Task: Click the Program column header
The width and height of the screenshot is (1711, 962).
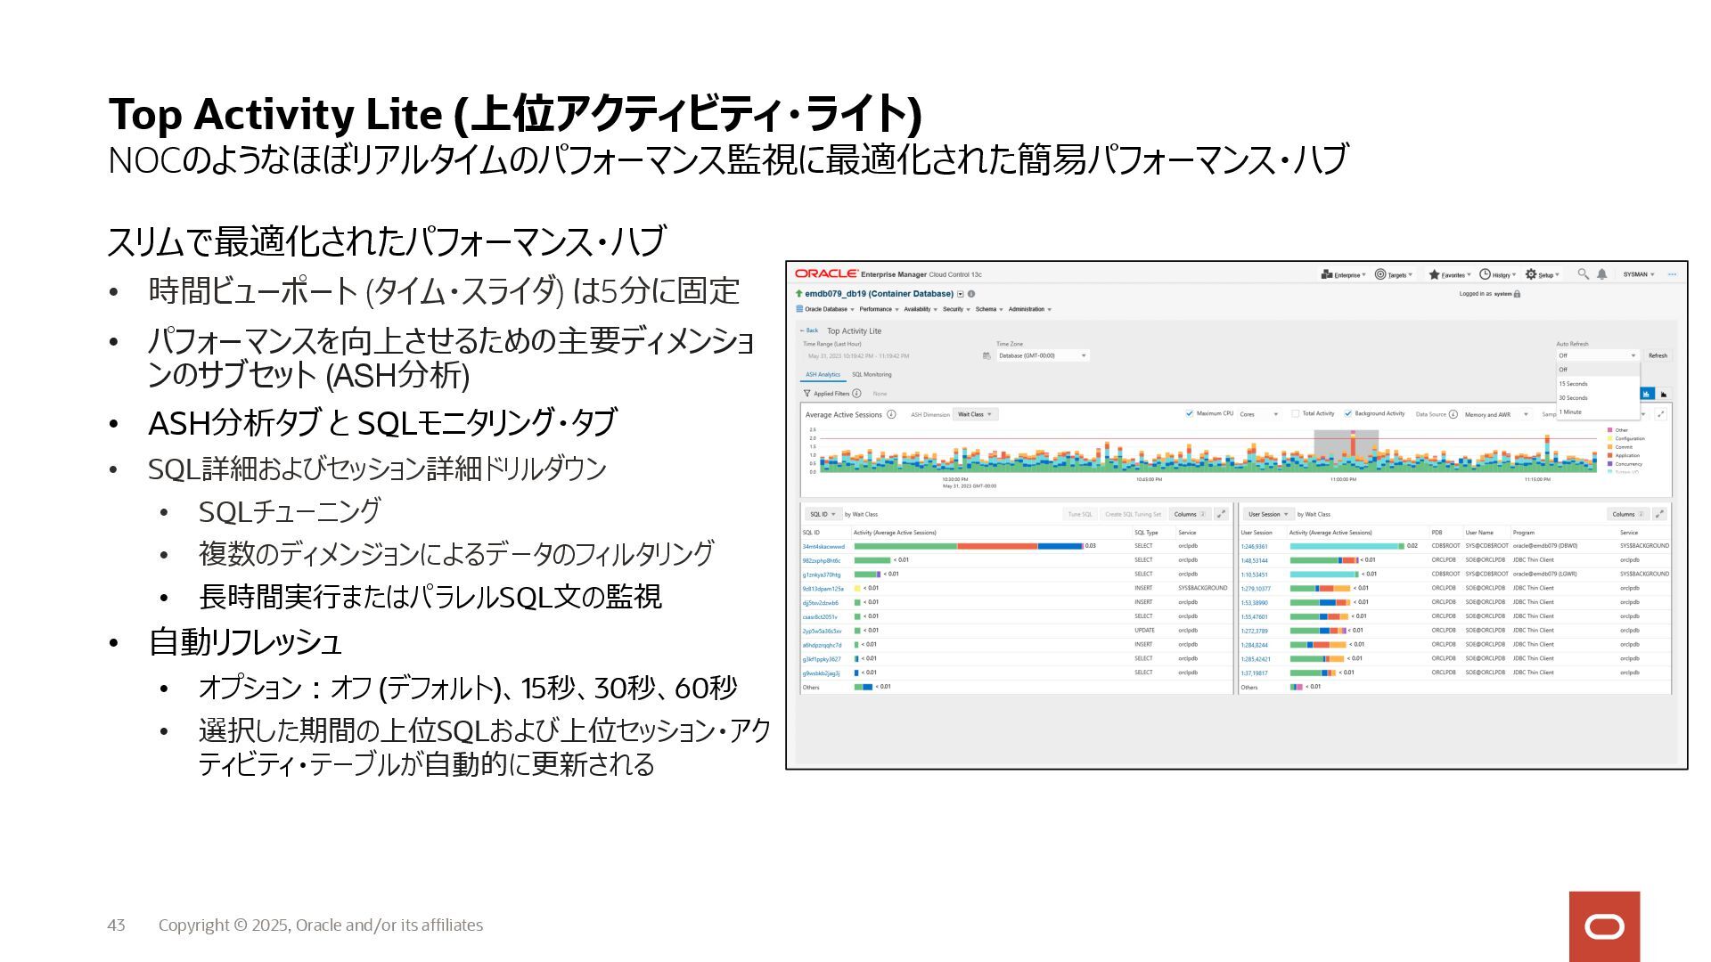Action: pos(1523,533)
